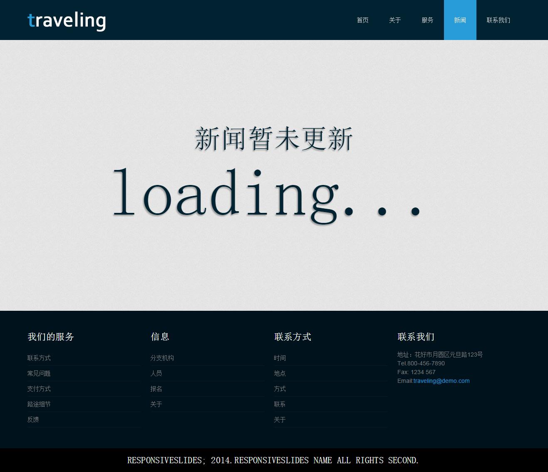Open the 首页 navigation tab
This screenshot has width=548, height=472.
(x=362, y=20)
